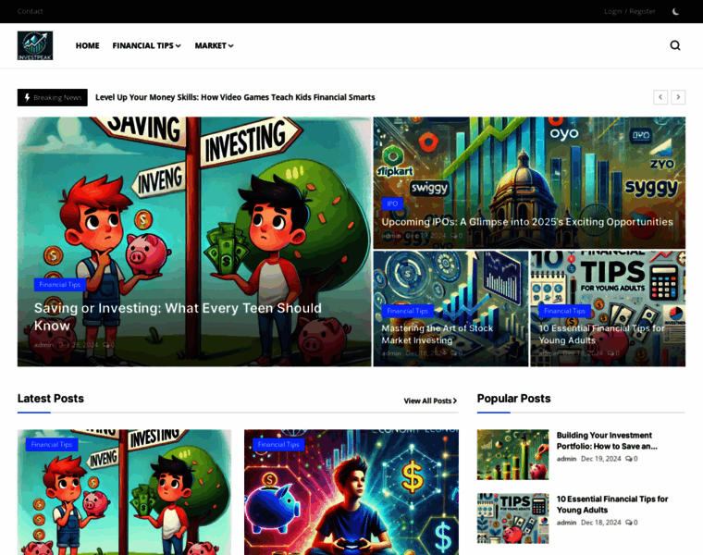Click Popular Posts section heading
The image size is (703, 555).
(513, 399)
